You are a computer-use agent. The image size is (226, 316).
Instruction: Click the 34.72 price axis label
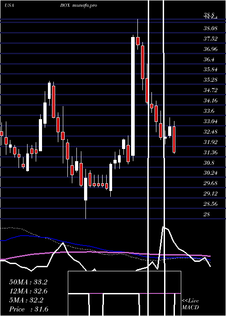pos(211,90)
